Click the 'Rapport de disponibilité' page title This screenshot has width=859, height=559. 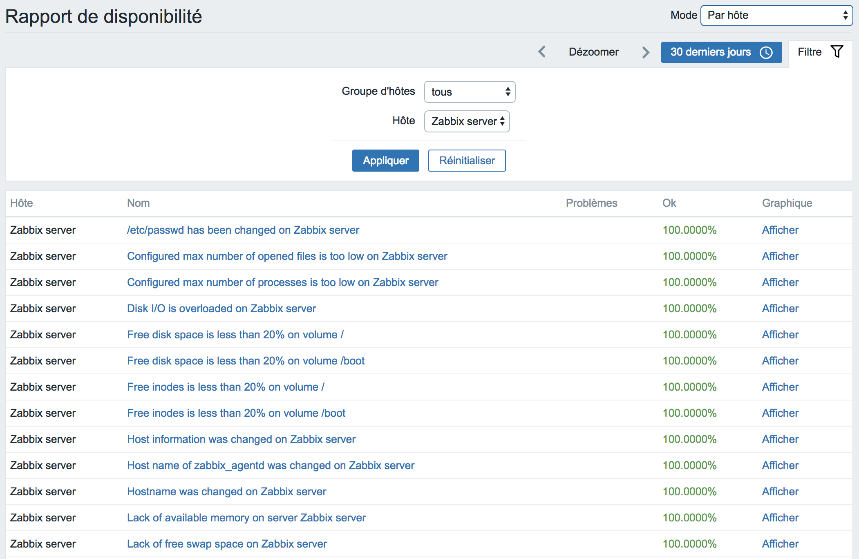tap(104, 17)
